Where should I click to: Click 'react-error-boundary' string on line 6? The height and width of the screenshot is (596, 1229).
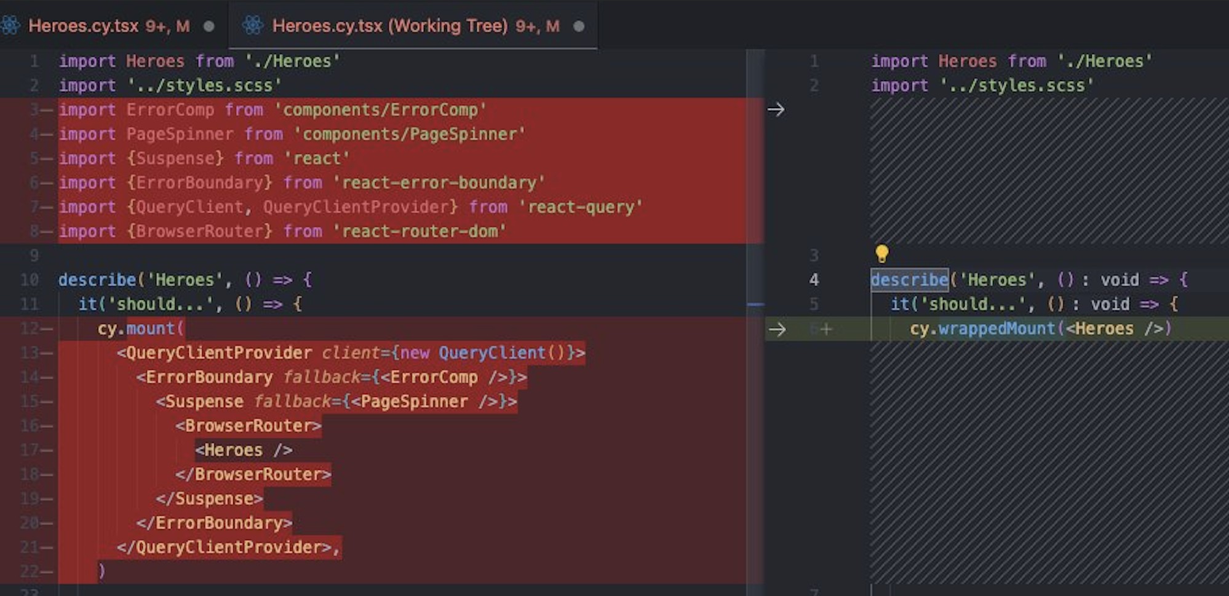[x=439, y=182]
